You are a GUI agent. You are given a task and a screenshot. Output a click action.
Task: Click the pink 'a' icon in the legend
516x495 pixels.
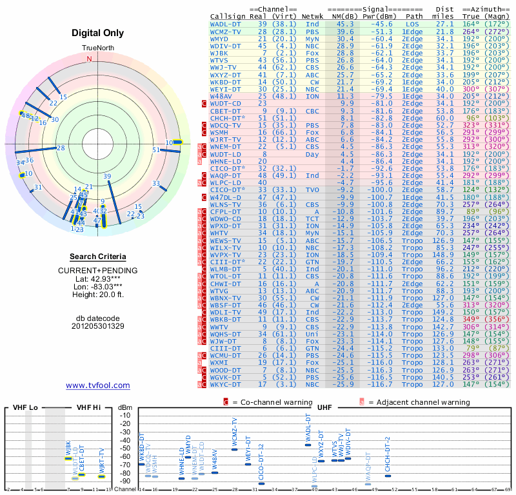pos(362,402)
